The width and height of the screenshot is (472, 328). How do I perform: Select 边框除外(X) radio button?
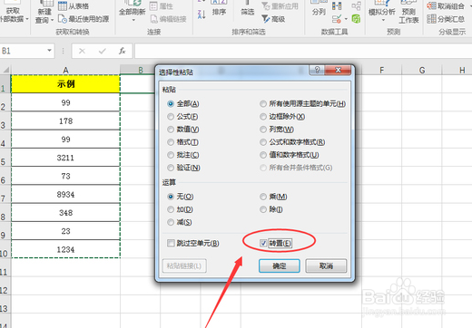282,117
